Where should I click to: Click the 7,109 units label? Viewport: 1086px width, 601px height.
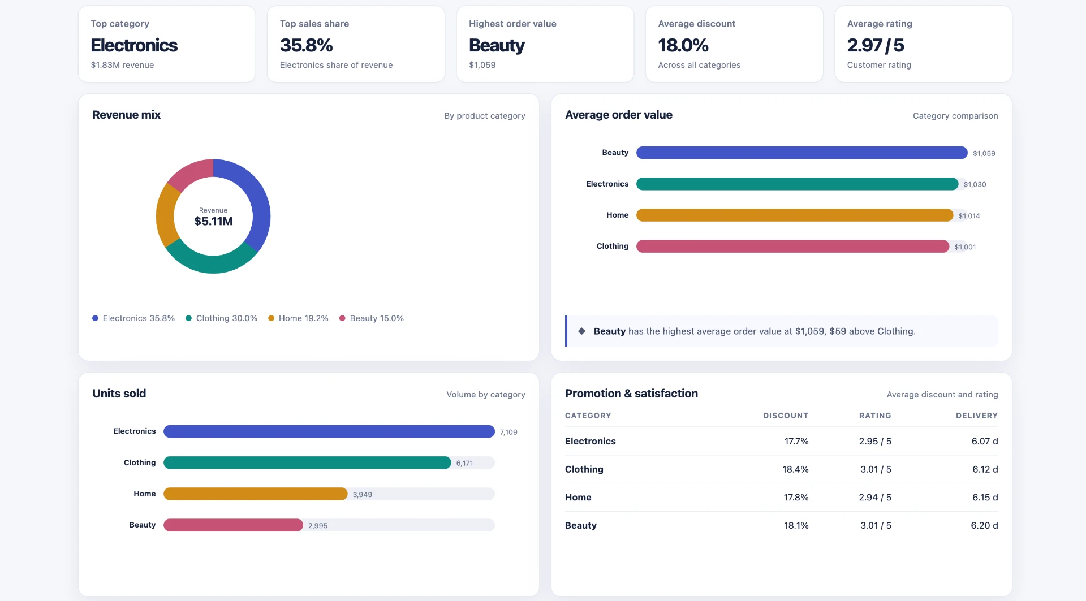(x=508, y=432)
